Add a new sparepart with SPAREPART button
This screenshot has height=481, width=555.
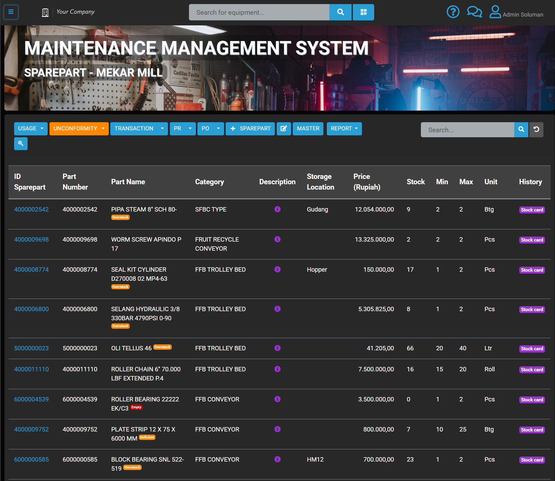pyautogui.click(x=250, y=129)
